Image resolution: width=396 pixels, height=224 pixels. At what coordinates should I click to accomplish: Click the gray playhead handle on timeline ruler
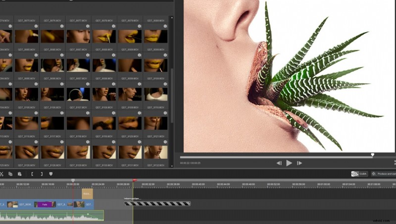click(x=73, y=180)
